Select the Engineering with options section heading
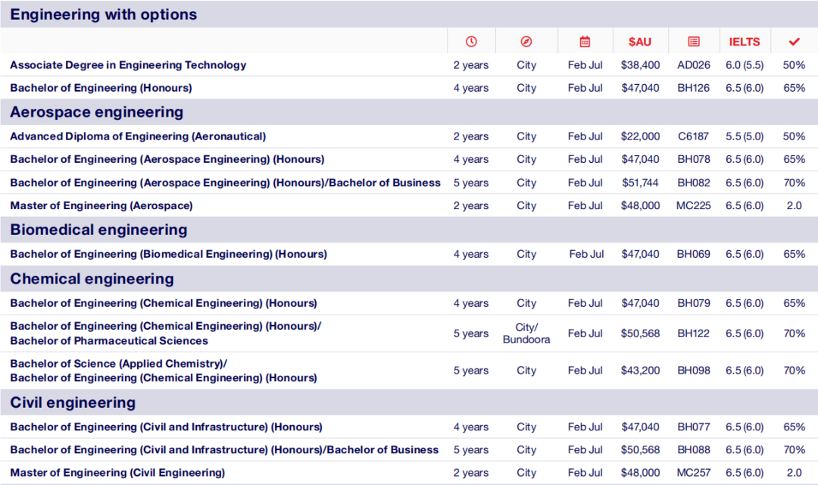Screen dimensions: 818x485 [x=103, y=14]
